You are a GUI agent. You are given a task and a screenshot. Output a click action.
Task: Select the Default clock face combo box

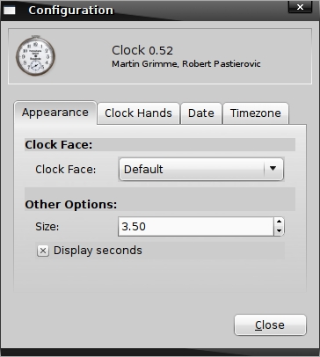coord(201,169)
